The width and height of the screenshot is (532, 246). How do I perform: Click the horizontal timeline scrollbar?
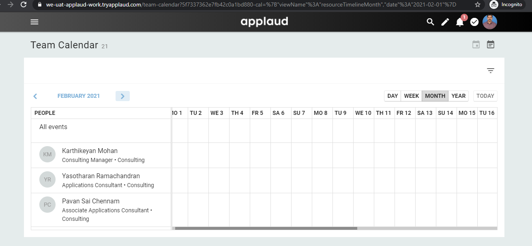266,228
